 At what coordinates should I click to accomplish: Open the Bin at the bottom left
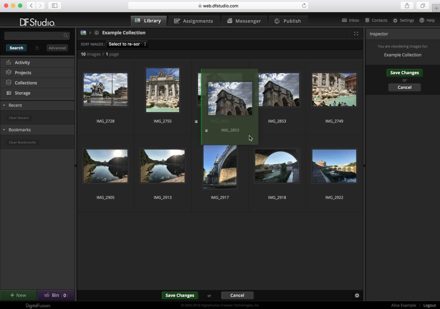tap(55, 295)
